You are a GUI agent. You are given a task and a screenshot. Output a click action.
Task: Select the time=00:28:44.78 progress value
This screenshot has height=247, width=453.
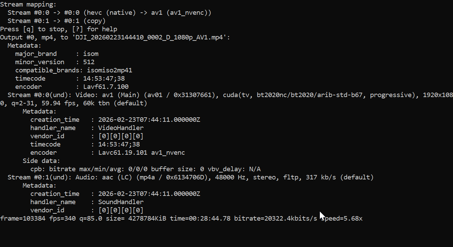click(x=200, y=219)
